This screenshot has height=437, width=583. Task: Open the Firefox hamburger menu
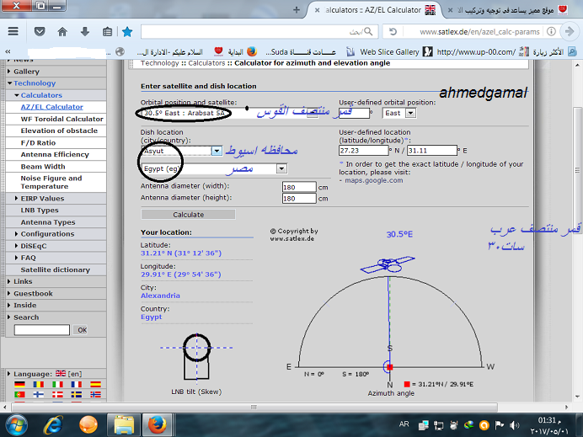click(x=13, y=31)
